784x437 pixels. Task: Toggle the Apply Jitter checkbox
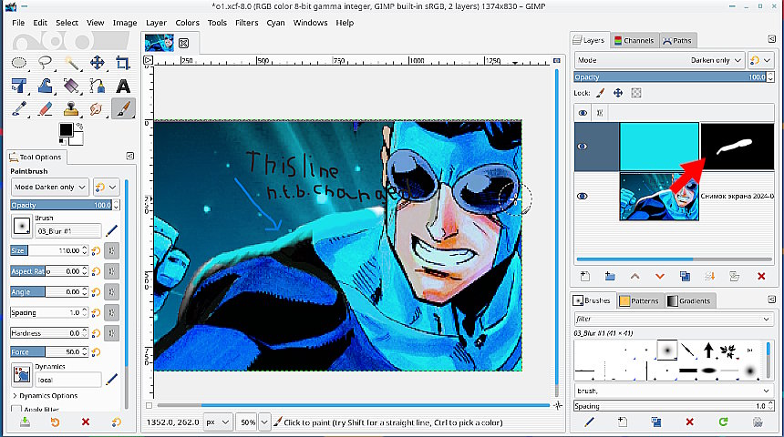tap(16, 409)
